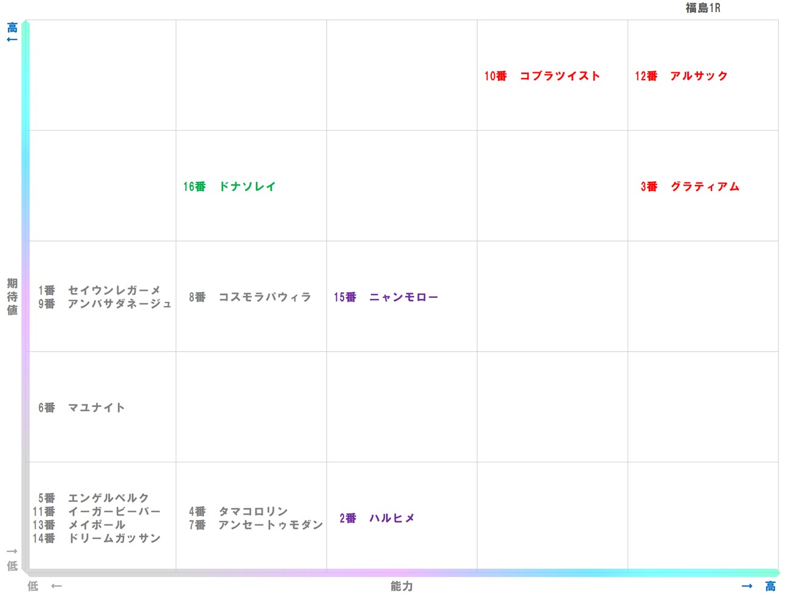The image size is (785, 598).
Task: Click the 期待値 vertical axis label
Action: [x=11, y=297]
